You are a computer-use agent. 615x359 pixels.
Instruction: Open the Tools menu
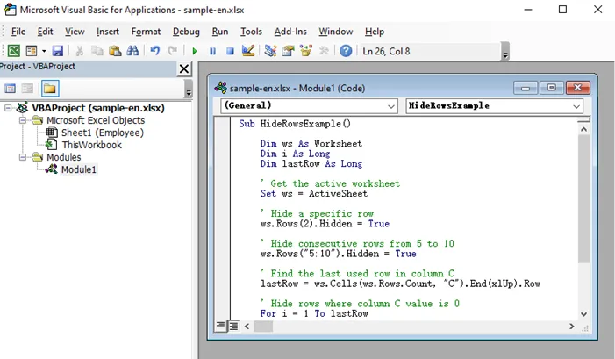(x=251, y=32)
